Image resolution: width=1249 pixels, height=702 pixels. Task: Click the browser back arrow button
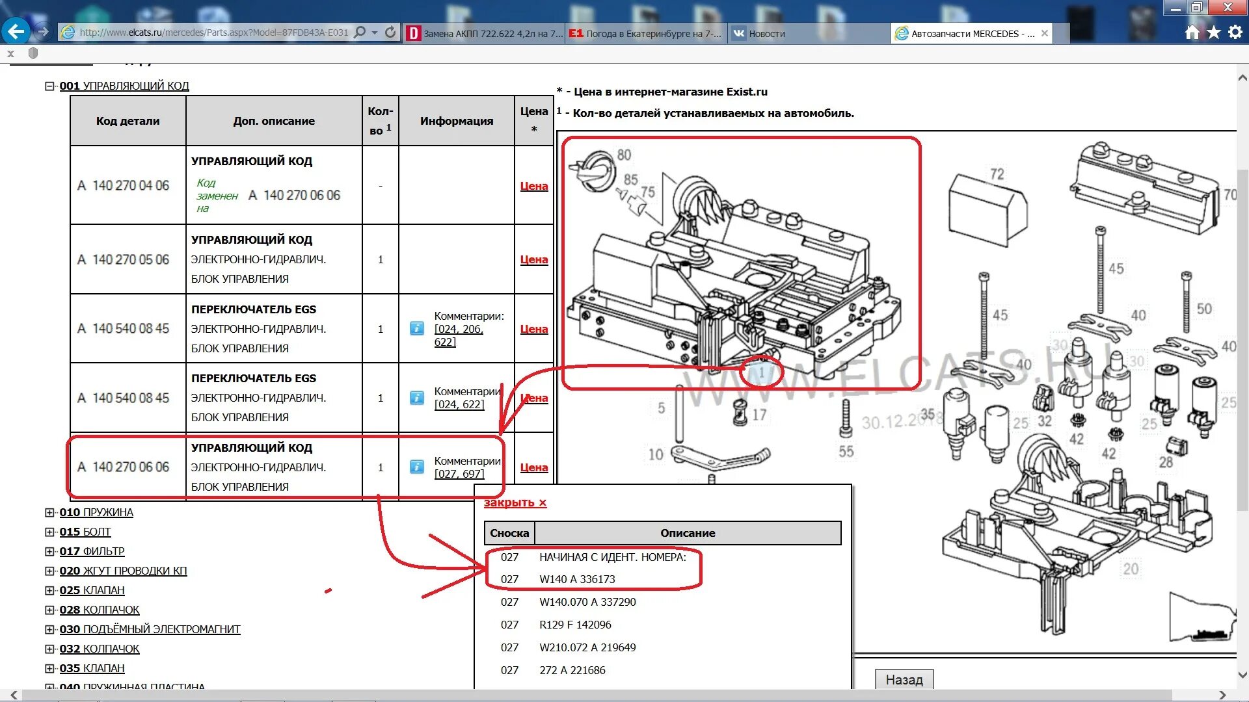click(16, 31)
